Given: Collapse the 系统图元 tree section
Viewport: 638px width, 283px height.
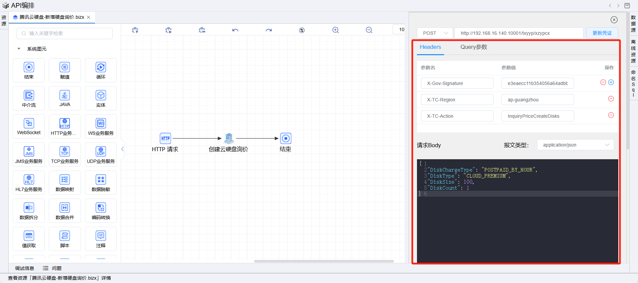Looking at the screenshot, I should (19, 49).
